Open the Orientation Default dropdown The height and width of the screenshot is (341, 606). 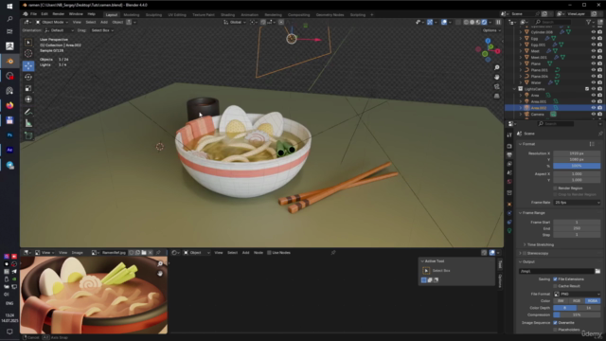click(59, 30)
